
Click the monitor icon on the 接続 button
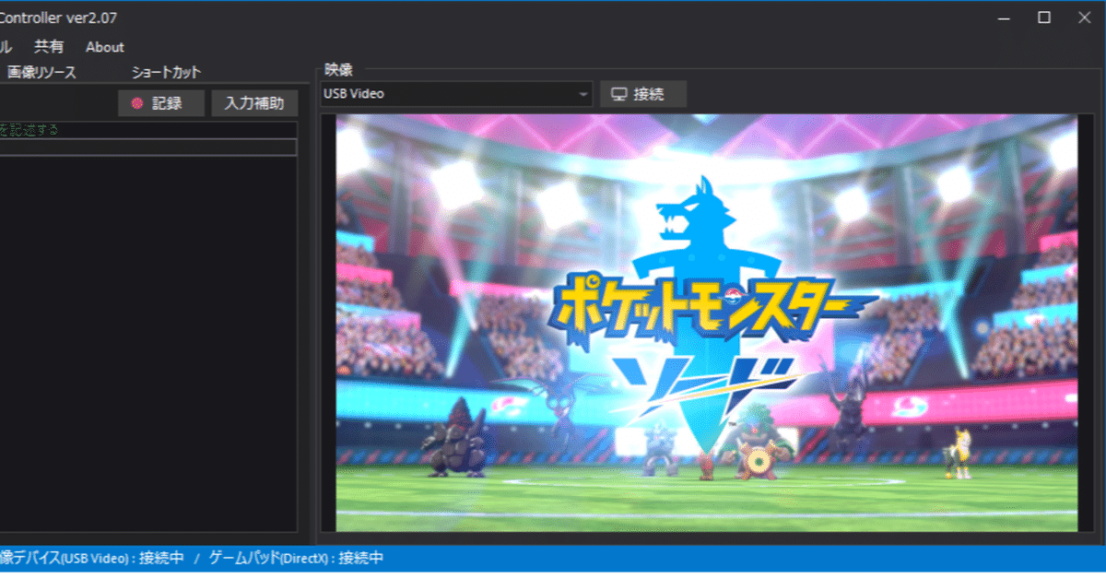(618, 93)
